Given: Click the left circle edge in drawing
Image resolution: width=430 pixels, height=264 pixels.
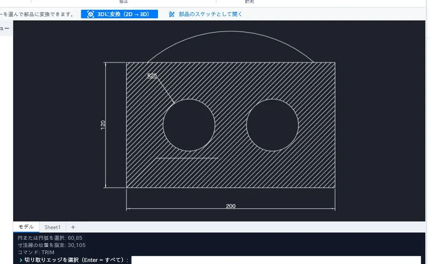Looking at the screenshot, I should click(163, 125).
